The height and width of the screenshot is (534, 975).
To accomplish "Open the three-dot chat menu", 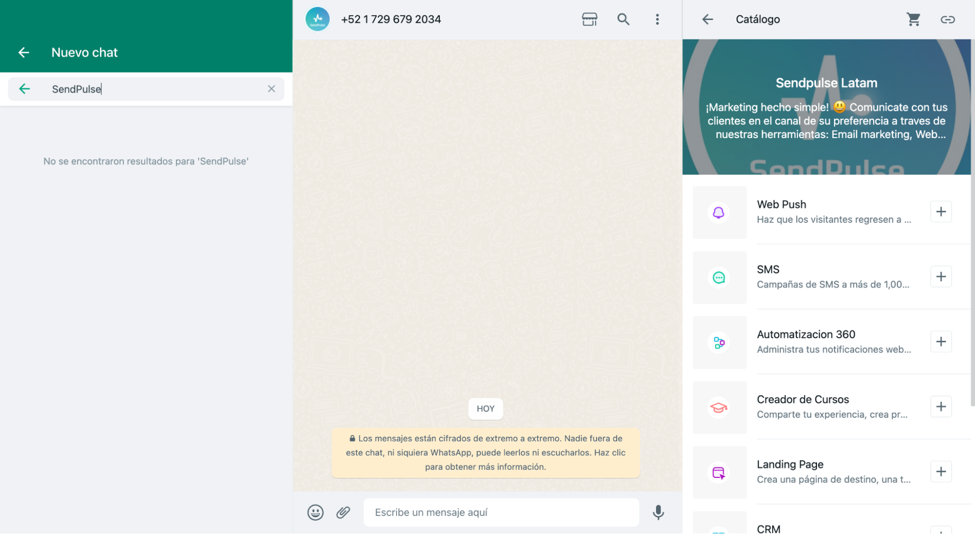I will click(x=657, y=20).
